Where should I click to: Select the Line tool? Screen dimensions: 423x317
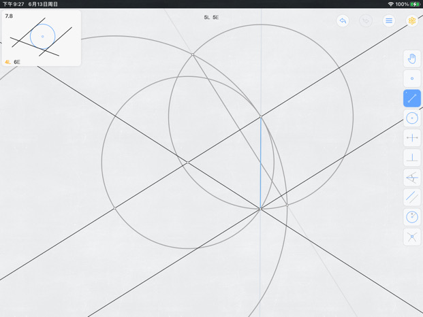pyautogui.click(x=412, y=99)
